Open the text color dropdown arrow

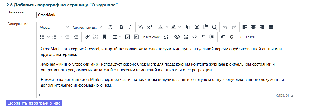pyautogui.click(x=167, y=27)
